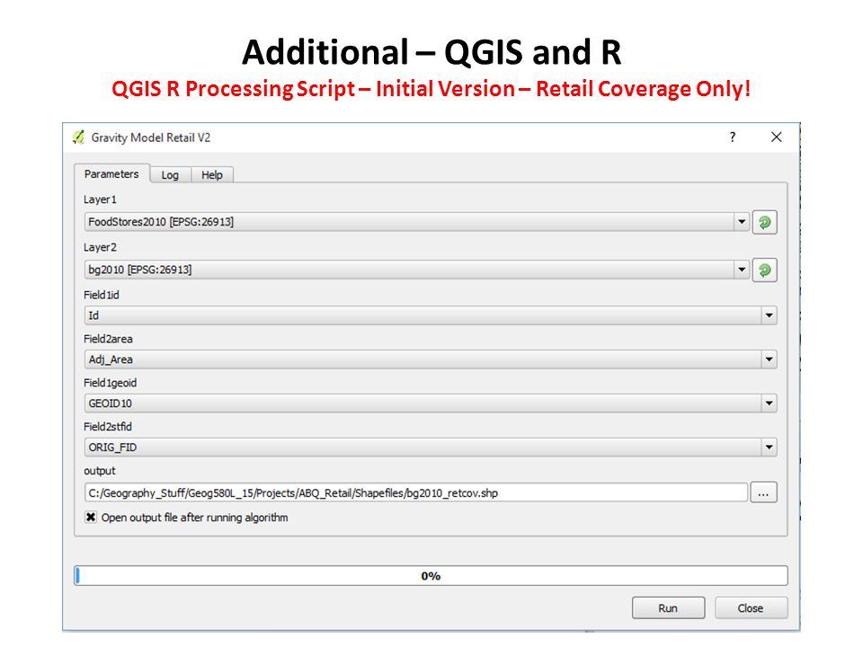The image size is (863, 647).
Task: Click the Field1geoid label text
Action: click(x=110, y=383)
